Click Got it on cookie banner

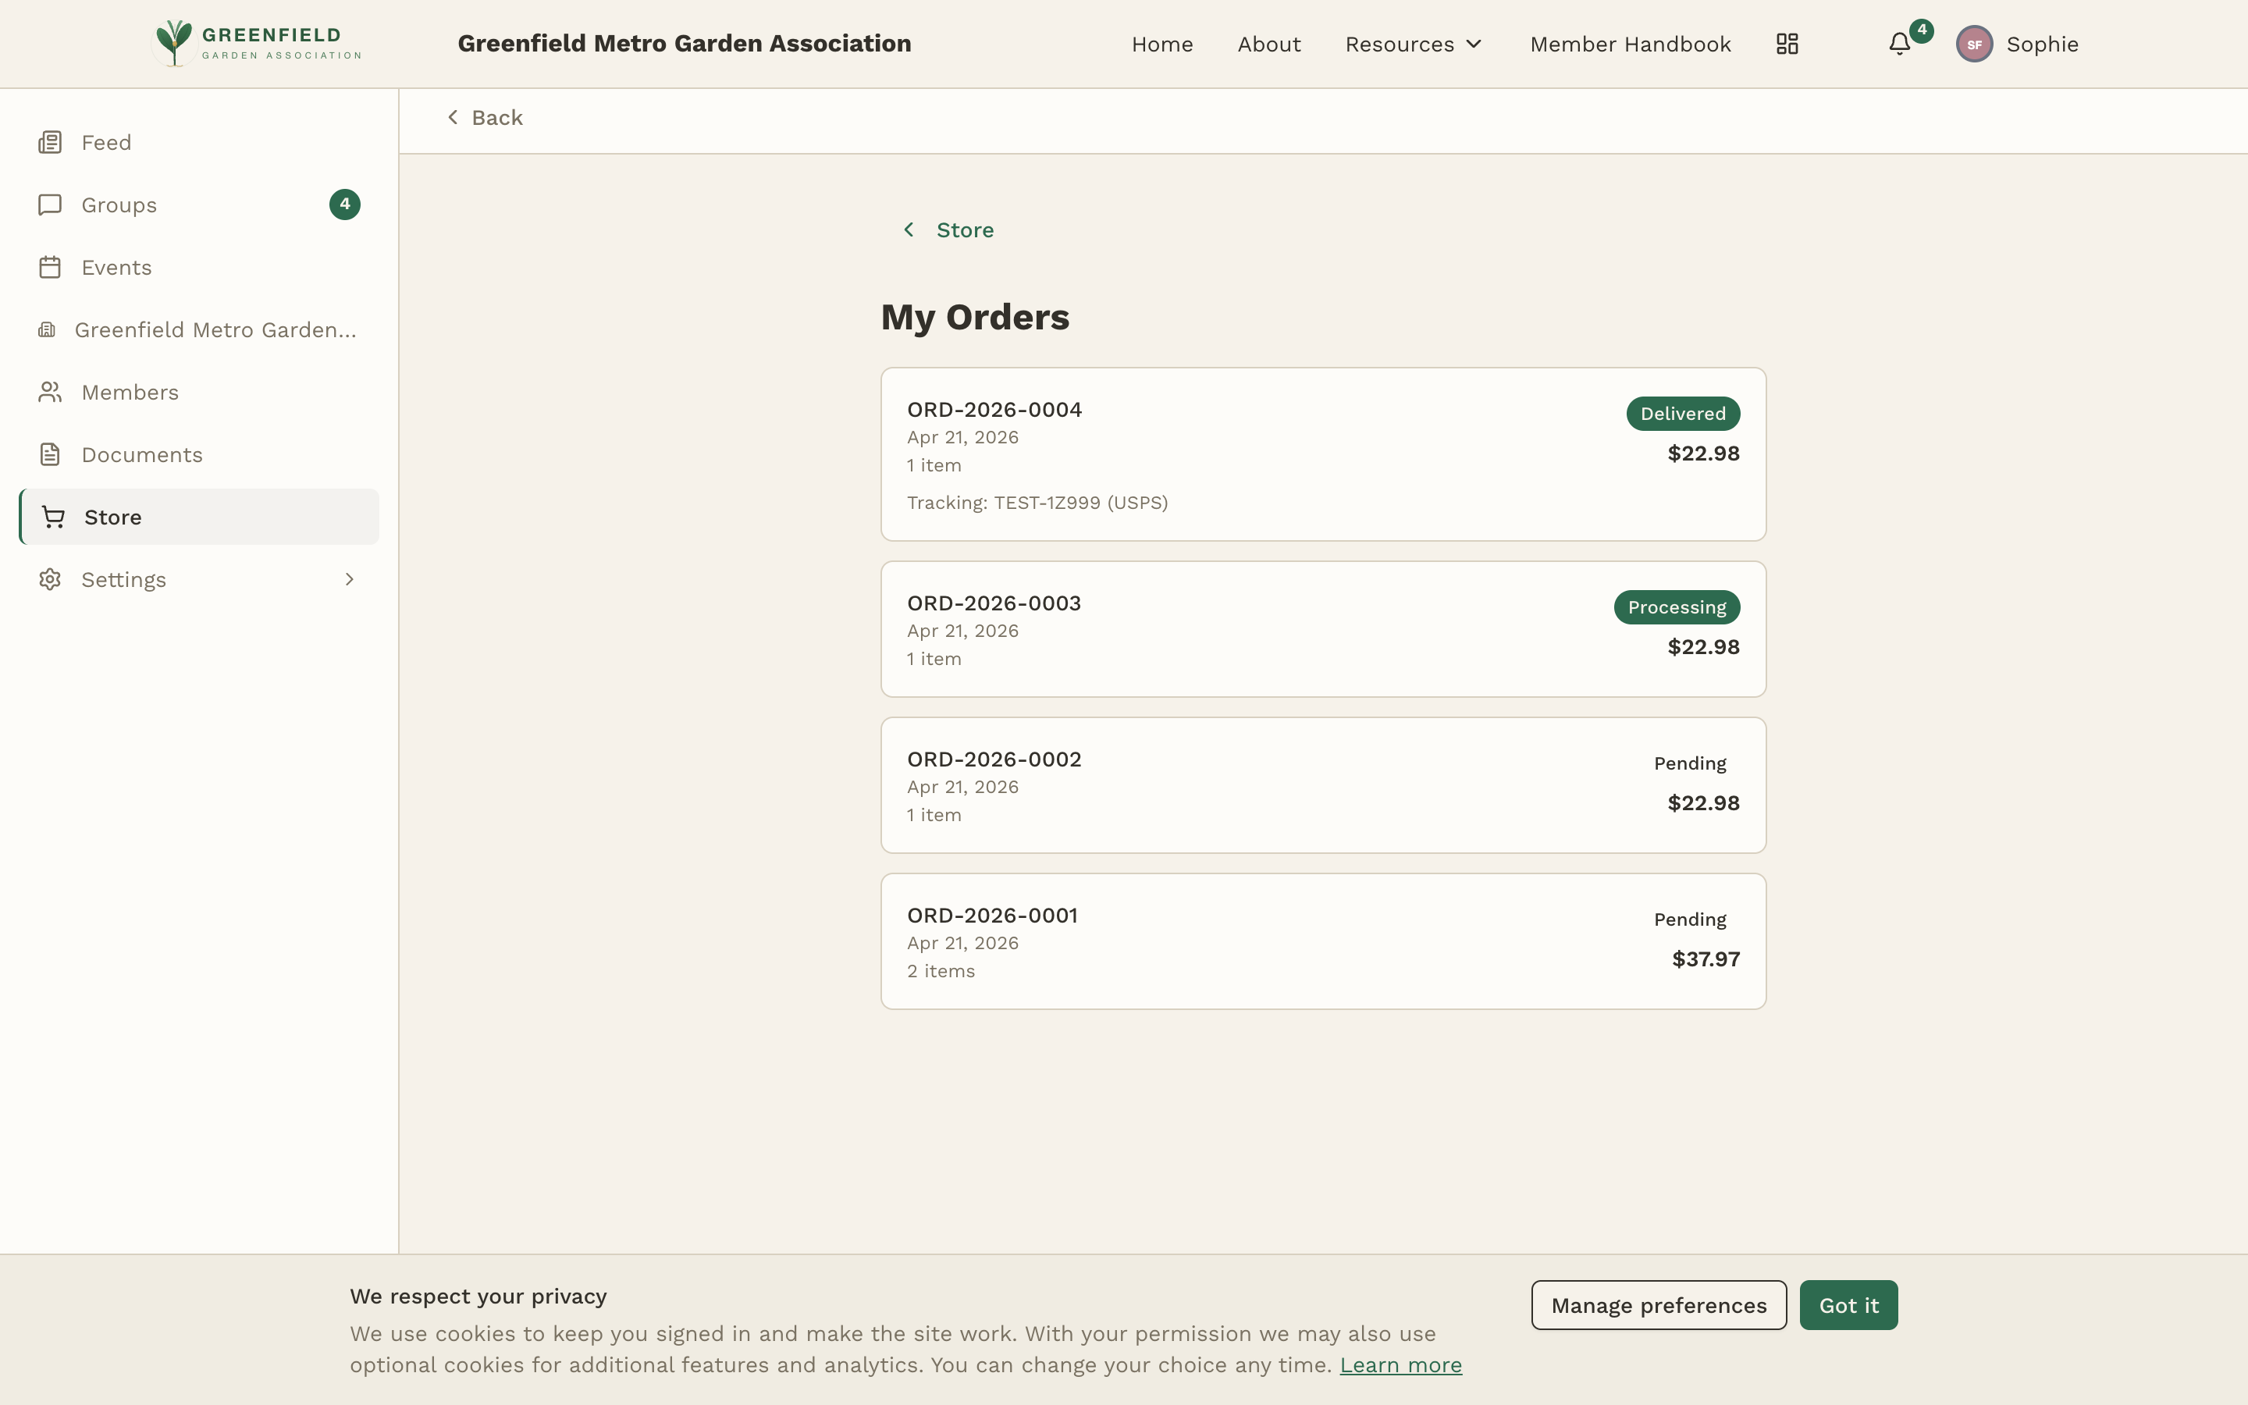coord(1848,1304)
